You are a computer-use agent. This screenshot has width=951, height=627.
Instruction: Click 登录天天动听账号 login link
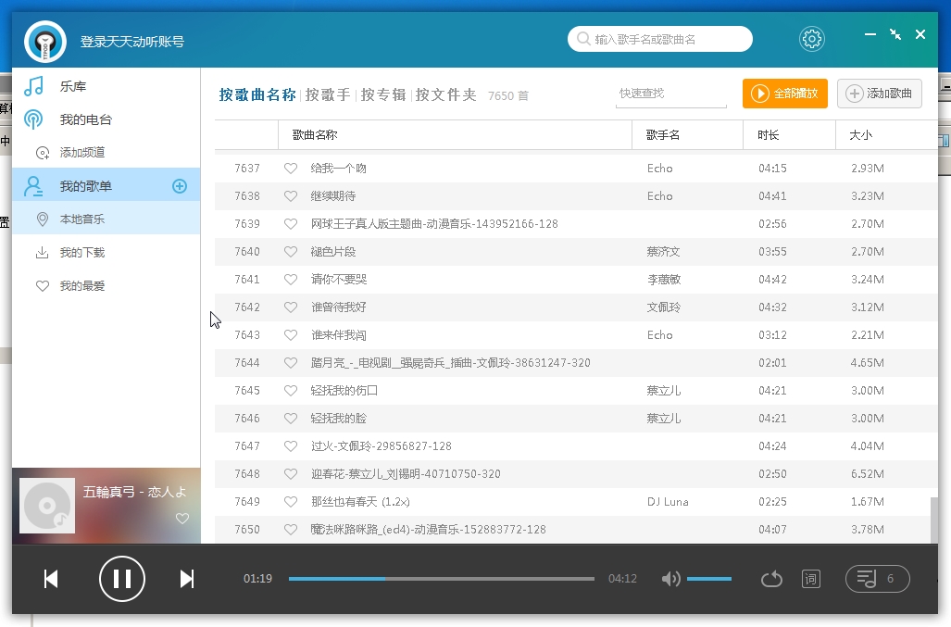pos(132,42)
